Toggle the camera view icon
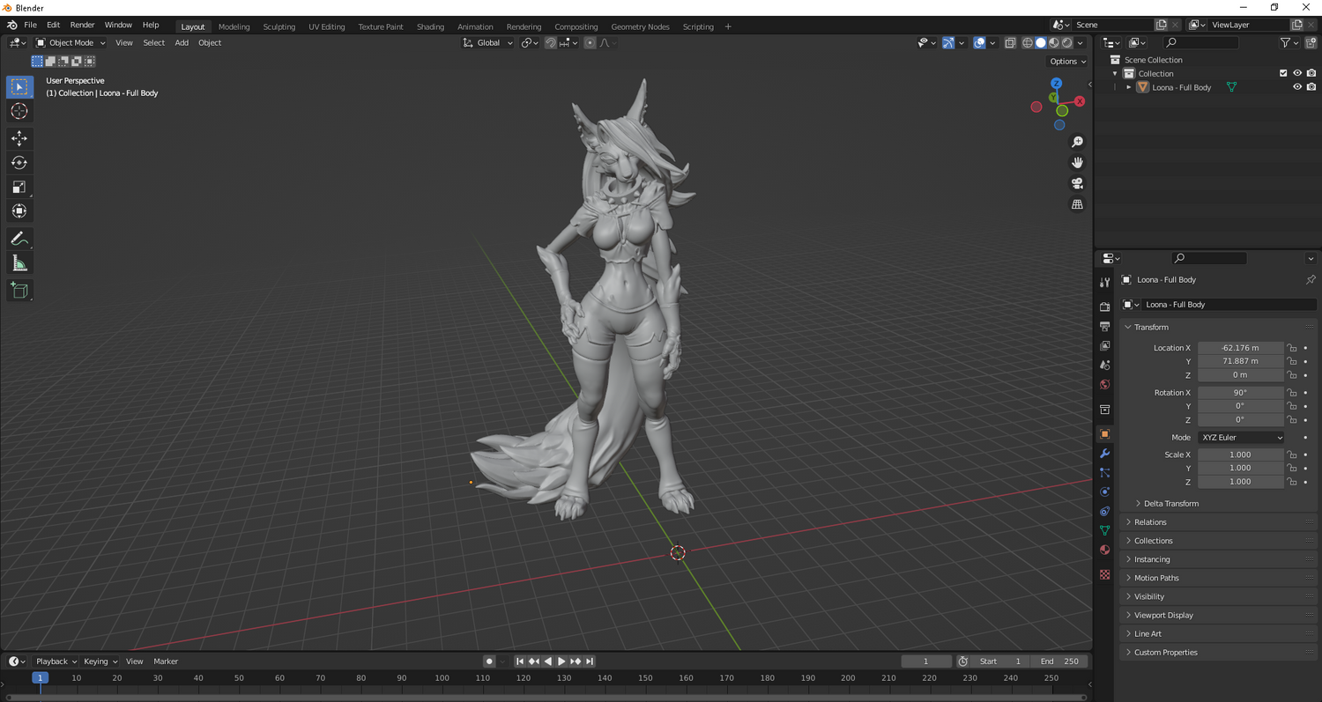This screenshot has height=702, width=1322. click(x=1077, y=183)
